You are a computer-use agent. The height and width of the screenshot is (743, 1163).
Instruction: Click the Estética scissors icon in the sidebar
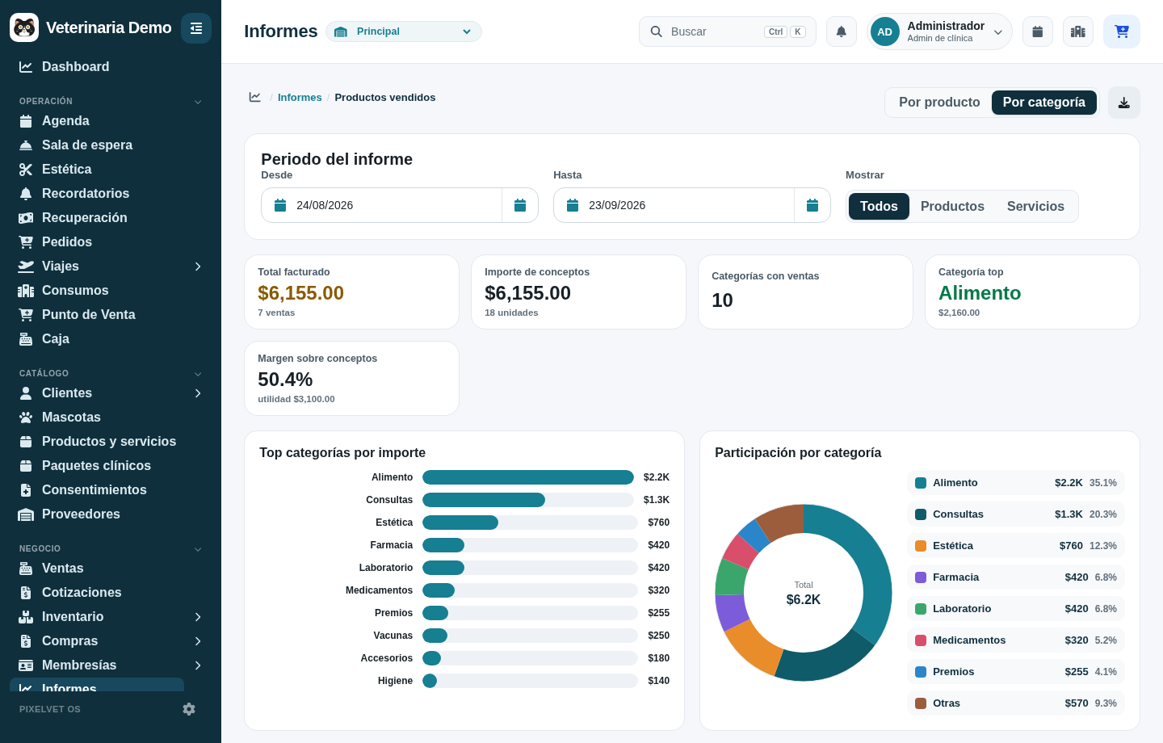pos(26,170)
